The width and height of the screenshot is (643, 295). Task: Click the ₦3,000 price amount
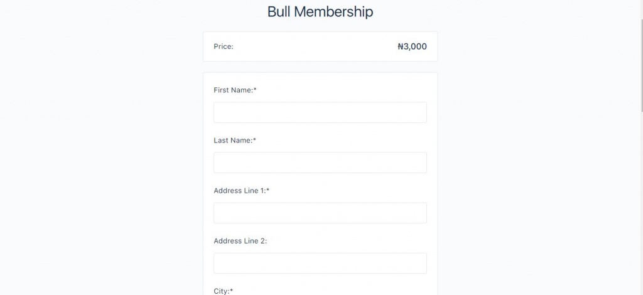pos(412,46)
